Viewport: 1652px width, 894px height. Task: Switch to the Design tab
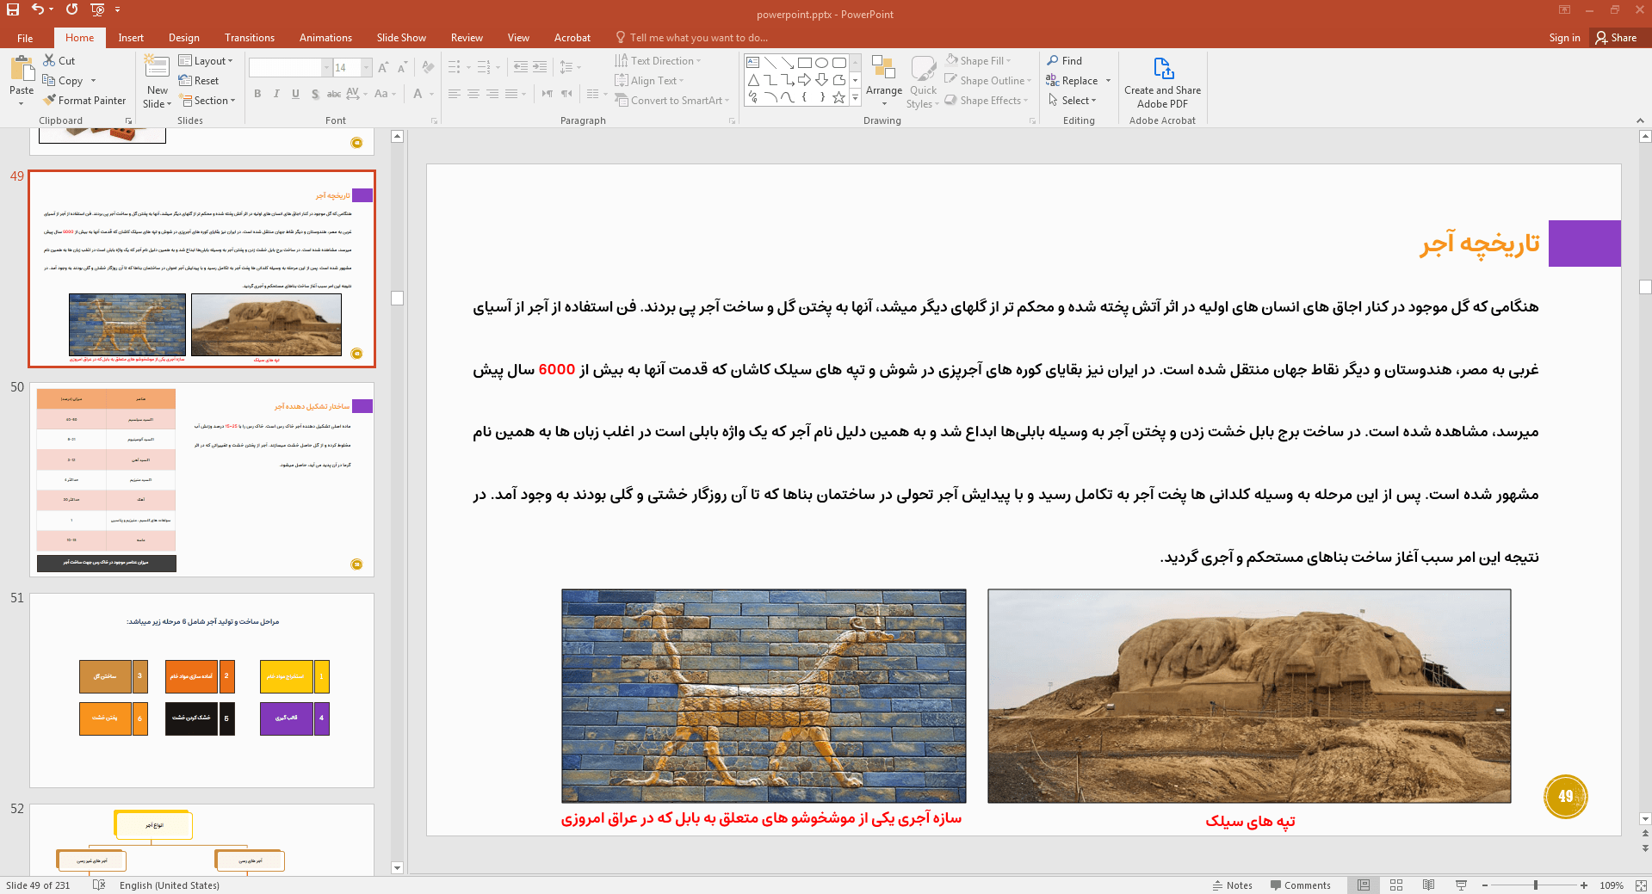[x=183, y=38]
